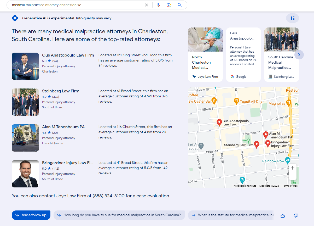Click Raw Oyster Bar restaurant marker
The image size is (314, 228).
point(214,101)
